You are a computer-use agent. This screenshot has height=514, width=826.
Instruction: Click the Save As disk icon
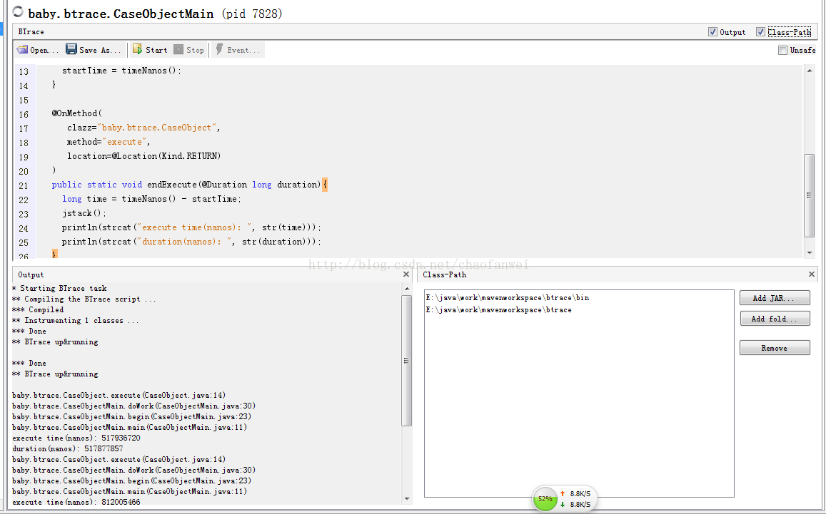(71, 50)
